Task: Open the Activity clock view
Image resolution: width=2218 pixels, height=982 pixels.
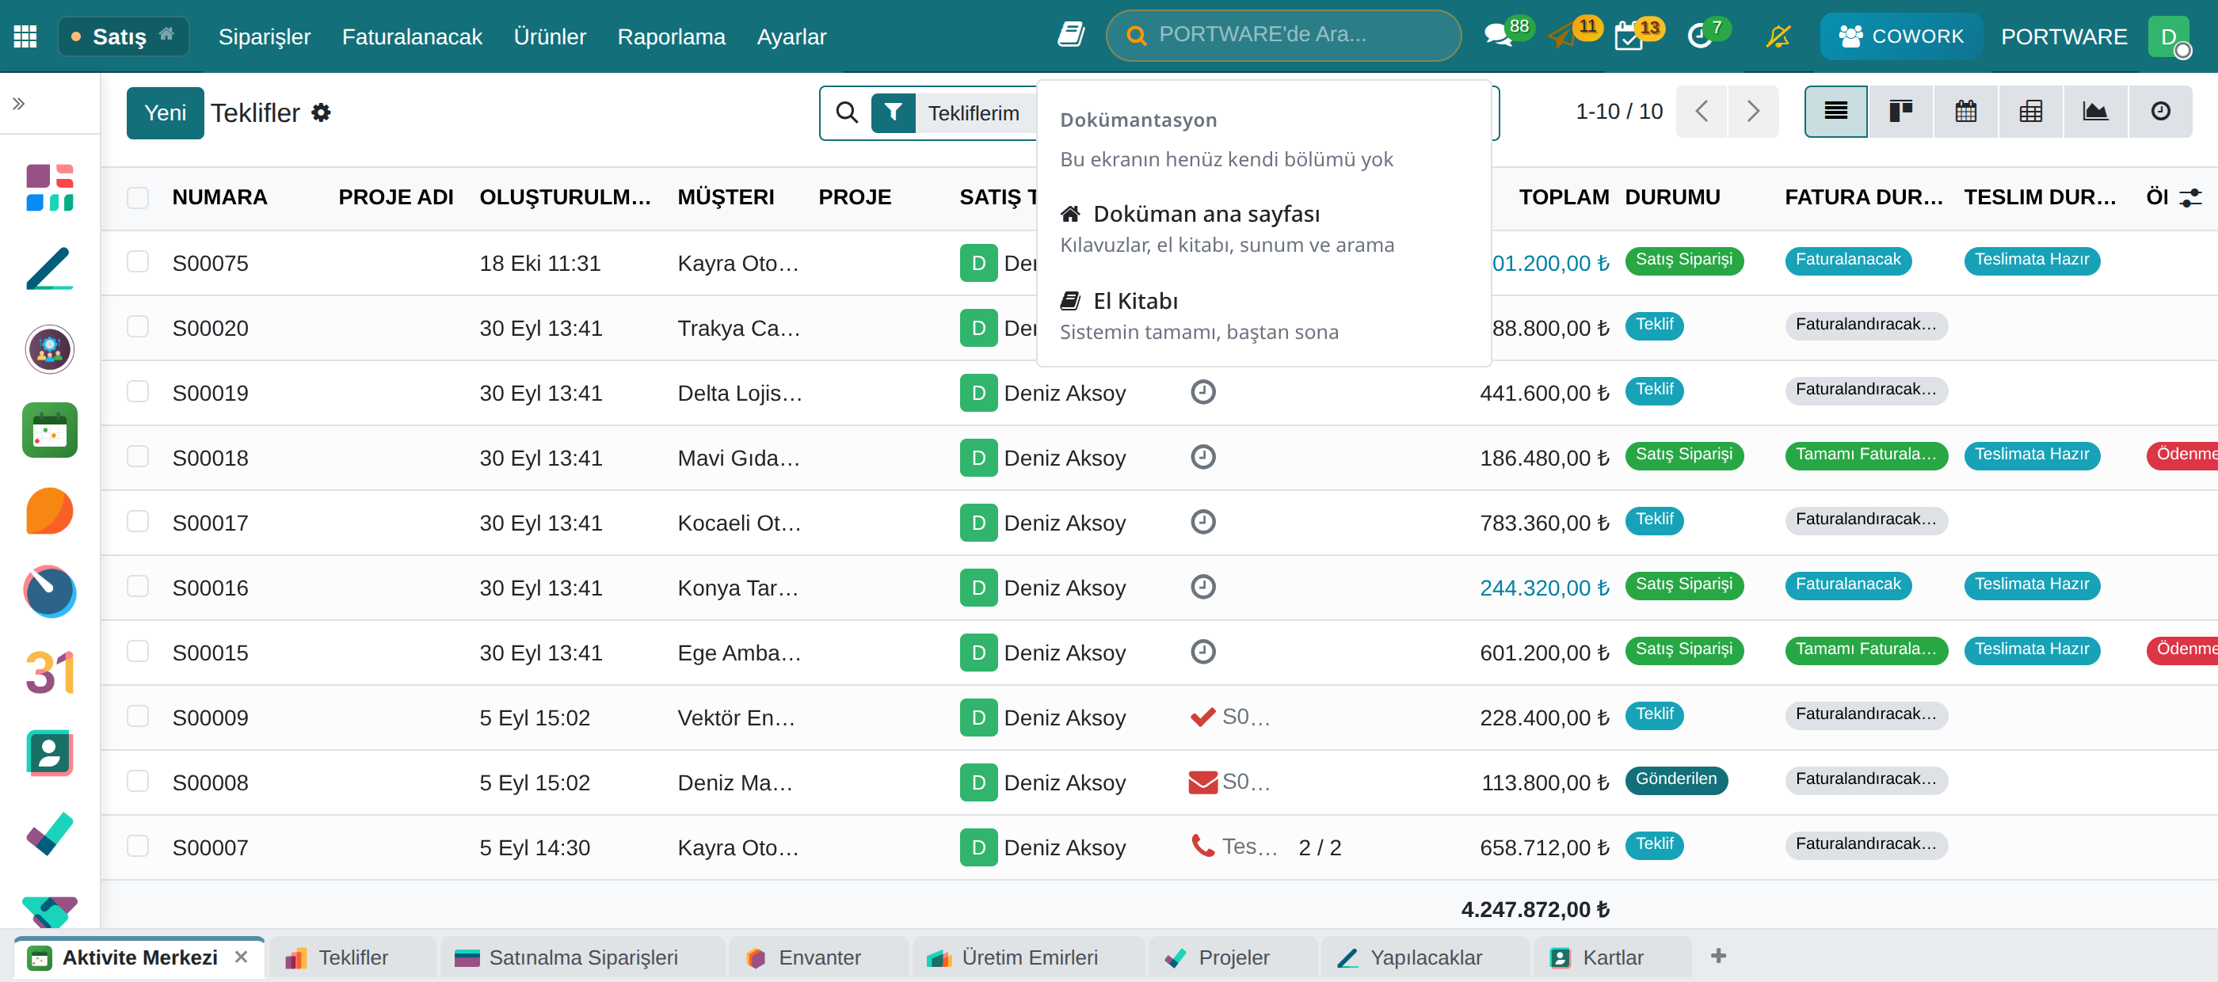Action: (x=2160, y=112)
